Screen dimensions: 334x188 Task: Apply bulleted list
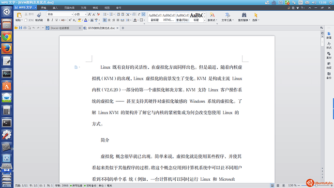(105, 14)
